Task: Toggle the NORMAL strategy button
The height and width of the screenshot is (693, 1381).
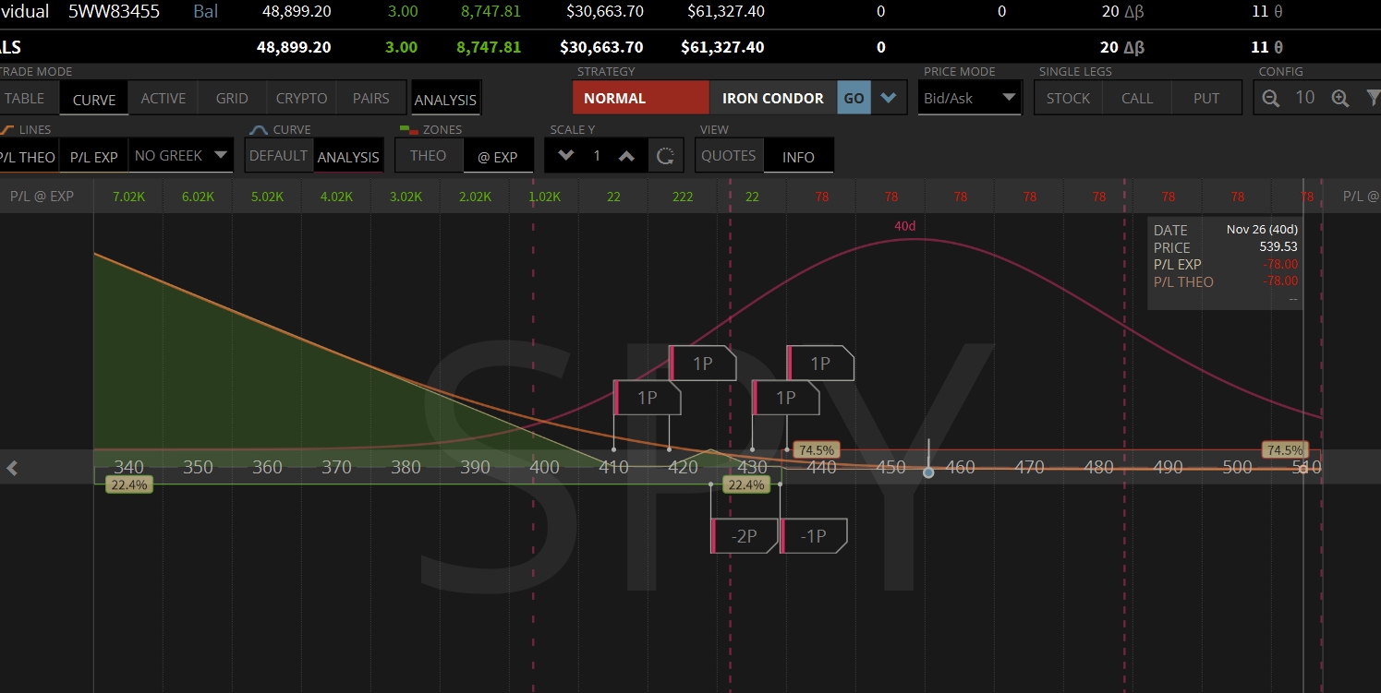Action: point(641,98)
